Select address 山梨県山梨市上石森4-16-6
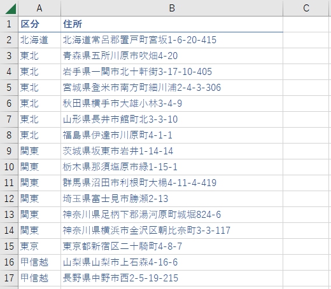This screenshot has width=331, height=289. click(172, 262)
